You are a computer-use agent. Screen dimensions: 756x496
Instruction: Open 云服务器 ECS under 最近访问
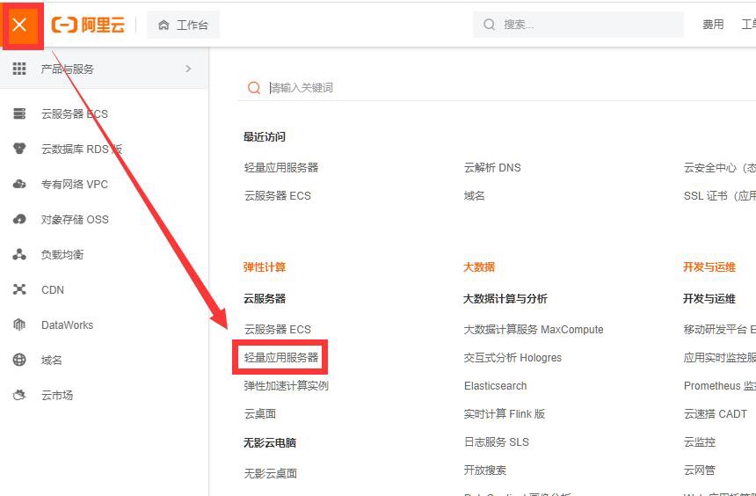pyautogui.click(x=277, y=195)
